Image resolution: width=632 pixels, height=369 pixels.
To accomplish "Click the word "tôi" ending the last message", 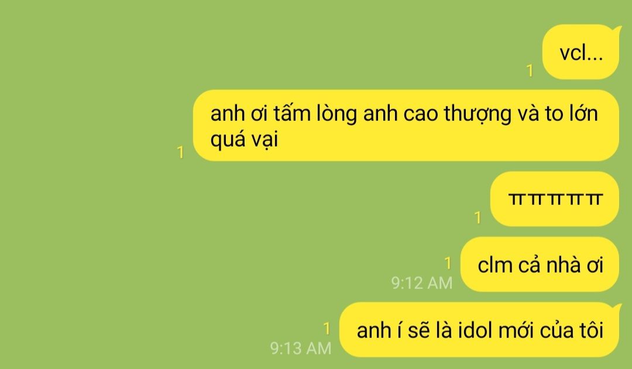I will [x=591, y=330].
